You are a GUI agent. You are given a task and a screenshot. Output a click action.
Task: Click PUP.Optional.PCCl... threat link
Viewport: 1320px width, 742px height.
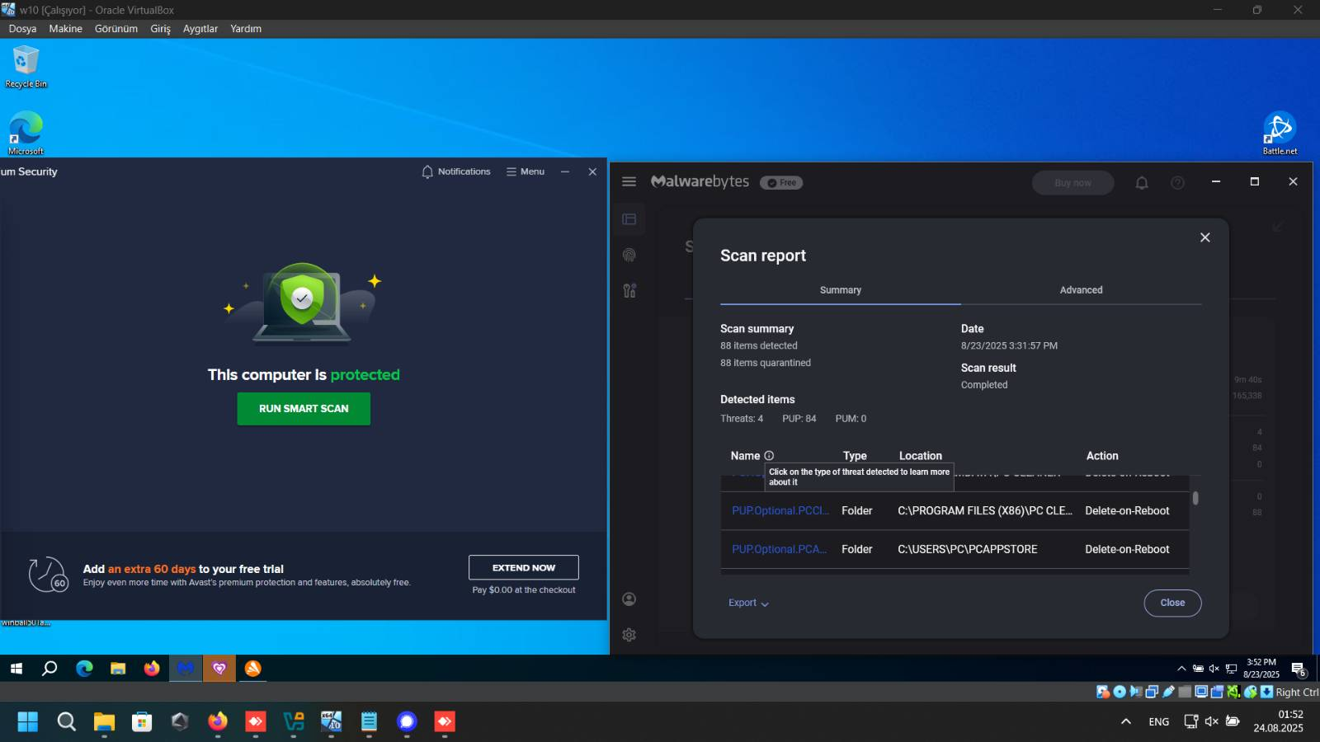tap(780, 511)
